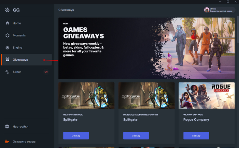Viewport: 239px width, 148px height.
Task: Click the Games Giveaways banner
Action: coord(146,48)
